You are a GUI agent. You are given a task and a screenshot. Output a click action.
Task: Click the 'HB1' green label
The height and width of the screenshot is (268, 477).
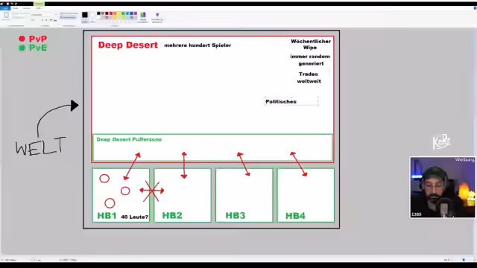click(x=107, y=216)
